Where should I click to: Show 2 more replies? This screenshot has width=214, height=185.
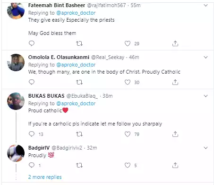[x=45, y=177]
